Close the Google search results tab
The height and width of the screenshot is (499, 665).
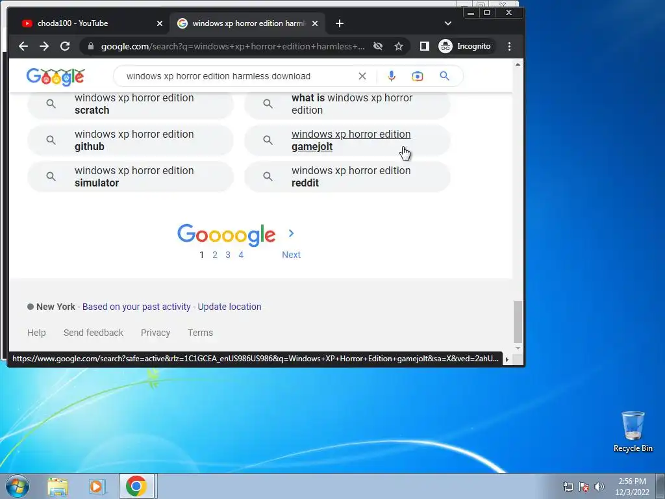[x=315, y=23]
